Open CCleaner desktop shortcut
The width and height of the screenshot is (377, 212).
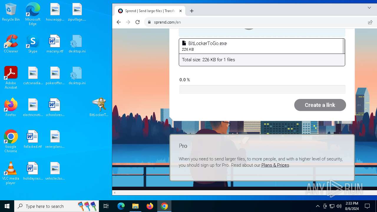click(11, 44)
